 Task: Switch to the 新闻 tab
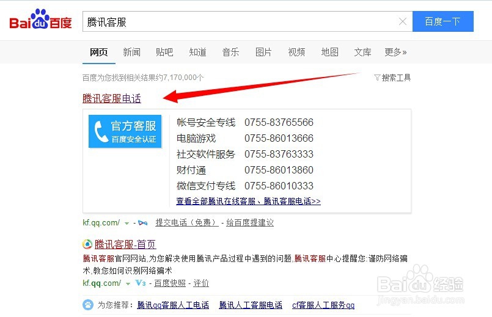(x=132, y=52)
